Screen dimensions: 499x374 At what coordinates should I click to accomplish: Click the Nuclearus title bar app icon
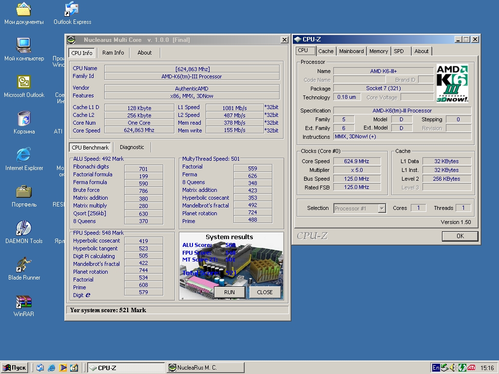click(x=71, y=40)
